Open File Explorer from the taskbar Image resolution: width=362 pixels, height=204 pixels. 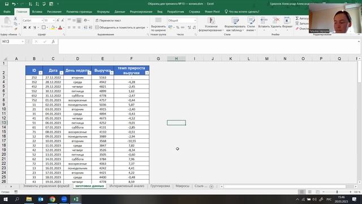click(x=29, y=199)
